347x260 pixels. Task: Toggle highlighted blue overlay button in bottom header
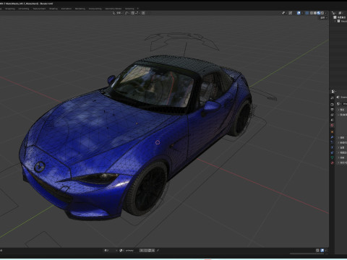(x=322, y=251)
